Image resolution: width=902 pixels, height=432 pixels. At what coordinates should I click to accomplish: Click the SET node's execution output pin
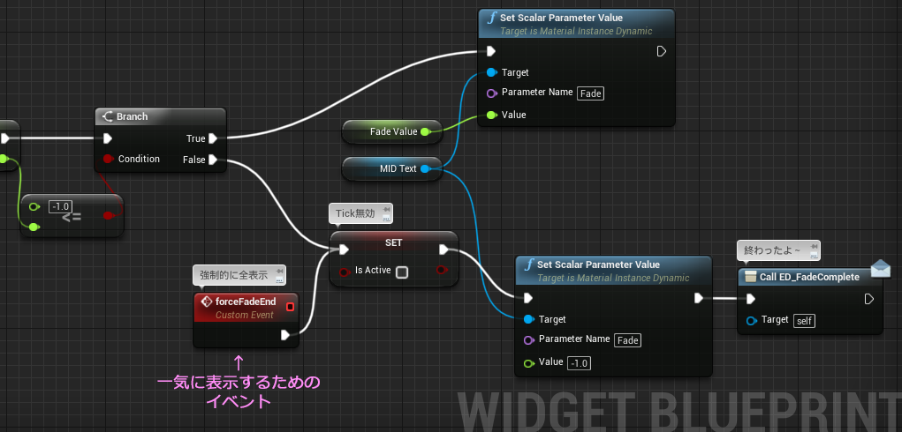pyautogui.click(x=444, y=250)
